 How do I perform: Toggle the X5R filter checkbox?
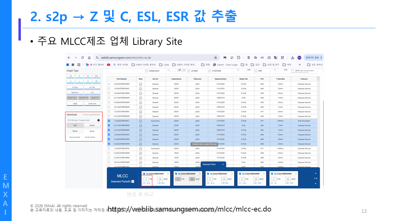[255, 71]
